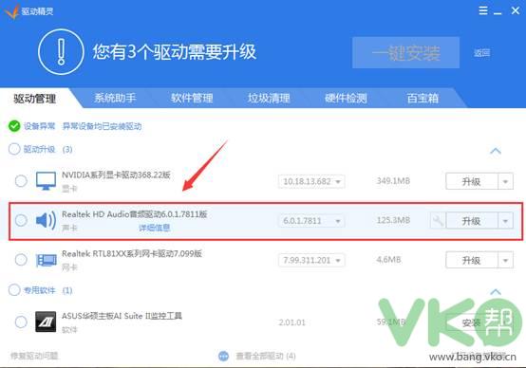This screenshot has height=368, width=526.
Task: Click the monitor icon for NVIDIA driver
Action: click(x=46, y=181)
